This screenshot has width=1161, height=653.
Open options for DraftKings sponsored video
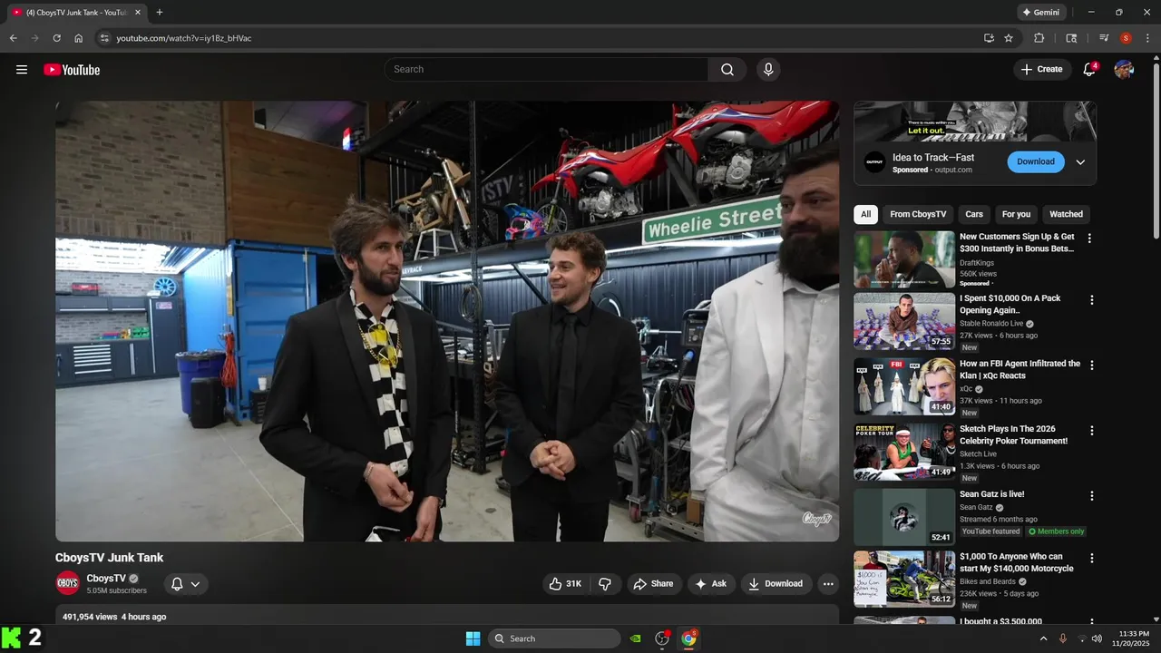point(1090,239)
